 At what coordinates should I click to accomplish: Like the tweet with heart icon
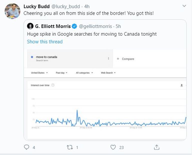[113, 147]
